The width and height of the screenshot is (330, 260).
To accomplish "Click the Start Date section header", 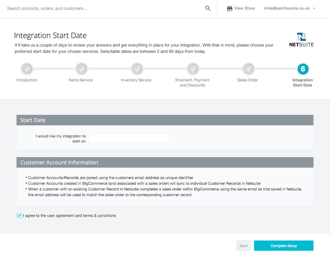I will (x=165, y=120).
